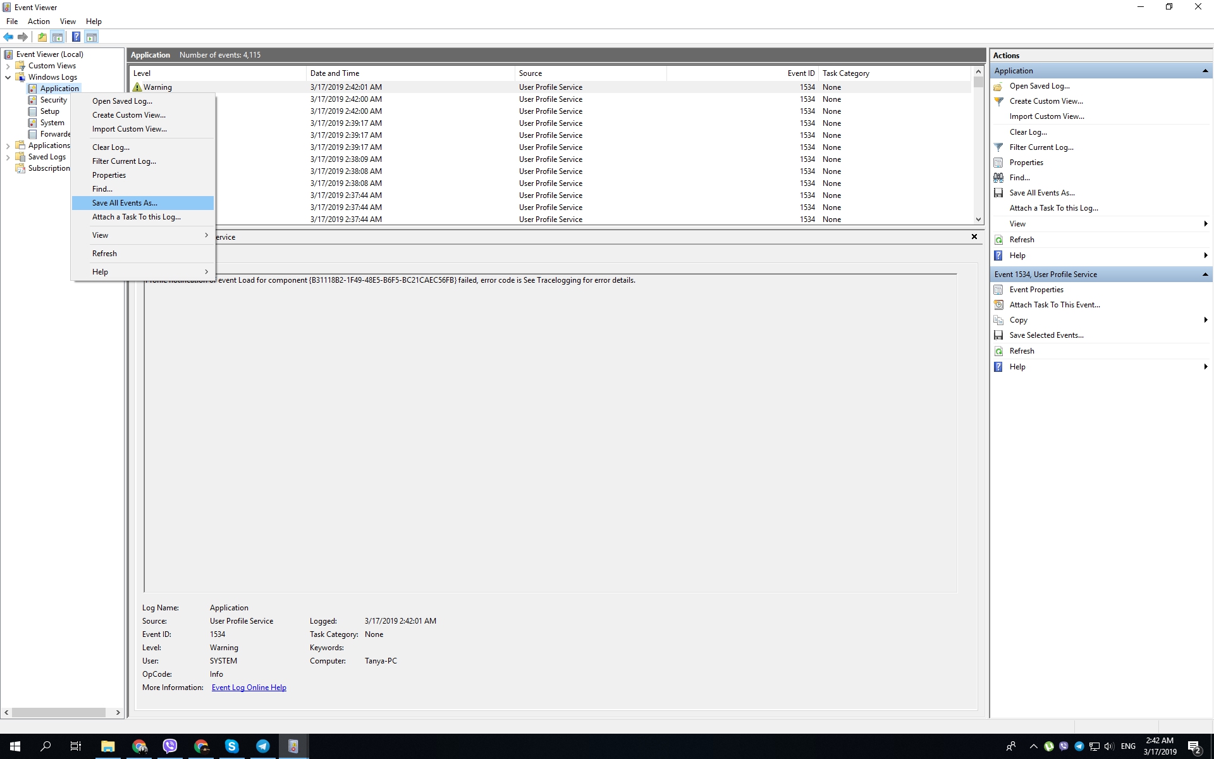Screen dimensions: 1214x759
Task: Click the blue Back arrow toolbar icon
Action: click(8, 37)
